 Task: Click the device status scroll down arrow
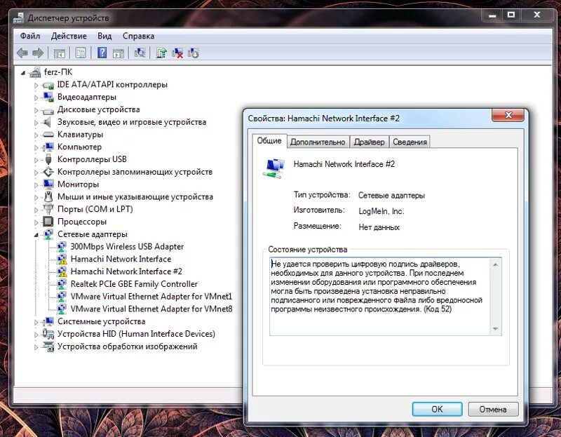pos(495,329)
